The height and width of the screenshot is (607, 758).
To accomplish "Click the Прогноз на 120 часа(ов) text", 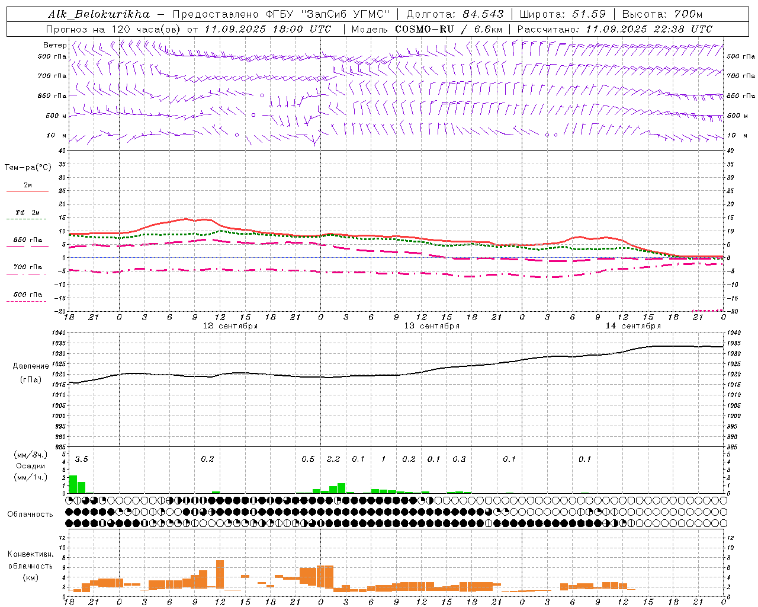I will click(114, 29).
